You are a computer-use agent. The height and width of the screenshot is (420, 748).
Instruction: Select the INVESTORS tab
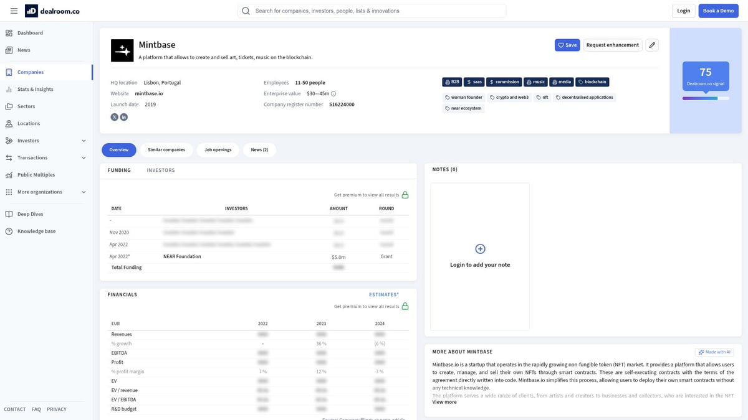161,170
